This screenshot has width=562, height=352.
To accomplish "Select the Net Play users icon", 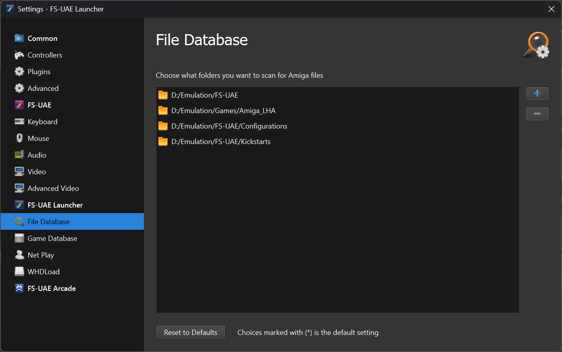I will pos(19,255).
